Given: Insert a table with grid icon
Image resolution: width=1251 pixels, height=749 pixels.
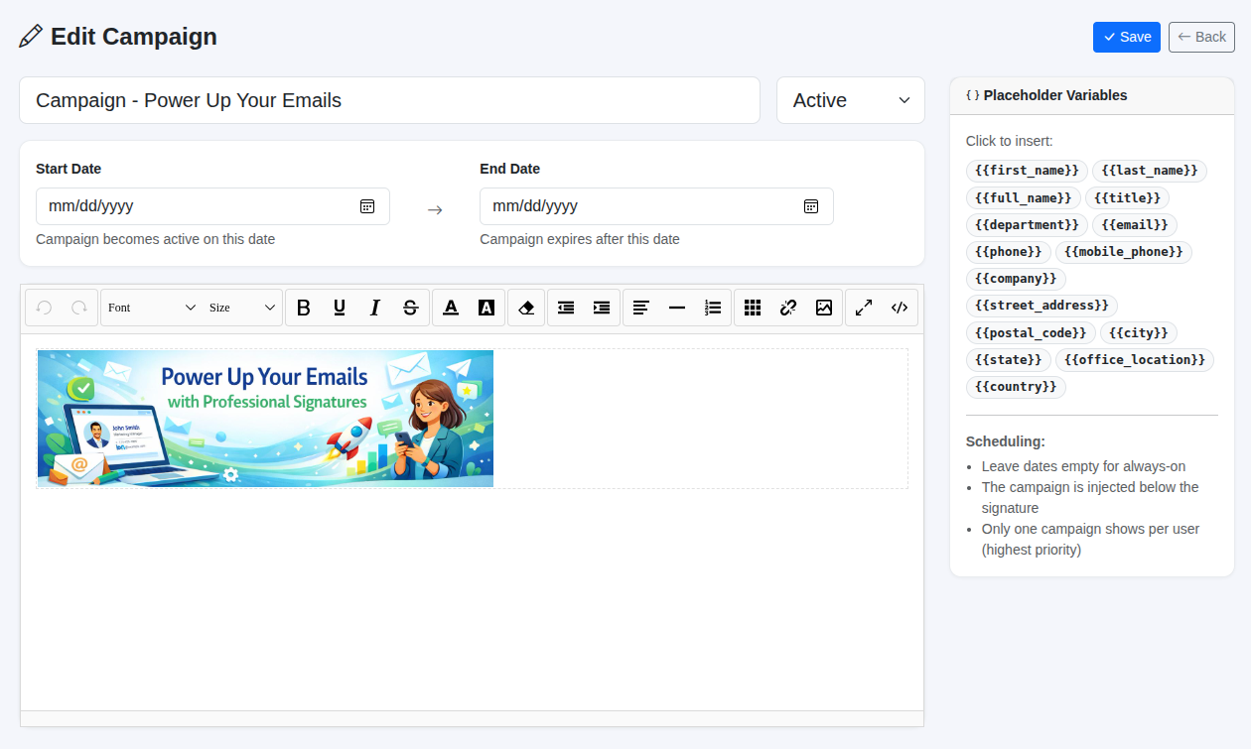Looking at the screenshot, I should tap(753, 308).
